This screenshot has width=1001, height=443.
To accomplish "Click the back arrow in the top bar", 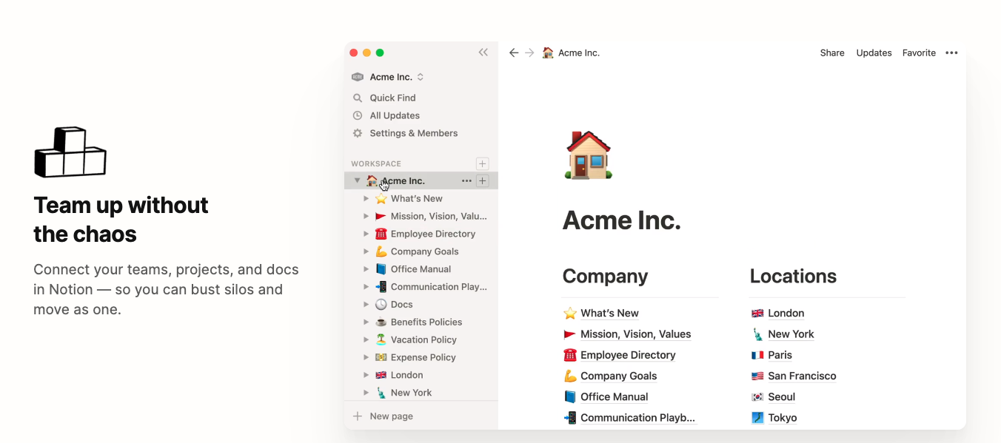I will coord(514,53).
